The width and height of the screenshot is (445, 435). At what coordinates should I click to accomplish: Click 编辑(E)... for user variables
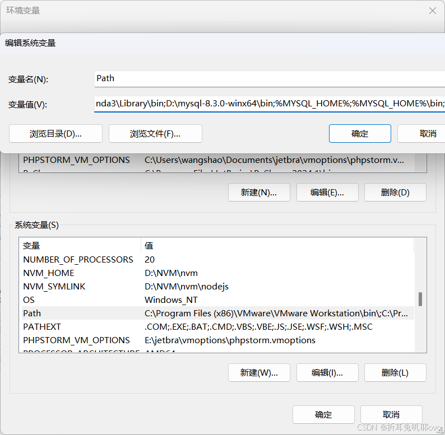[x=327, y=193]
